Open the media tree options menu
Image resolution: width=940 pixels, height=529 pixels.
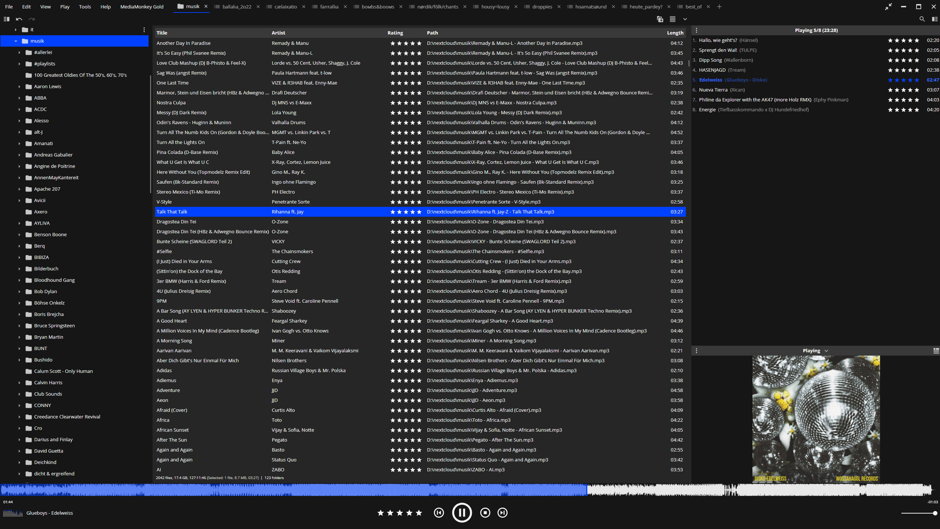pos(144,30)
